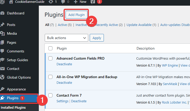Click the Posts pushpin icon
Image resolution: width=190 pixels, height=111 pixels.
point(2,25)
